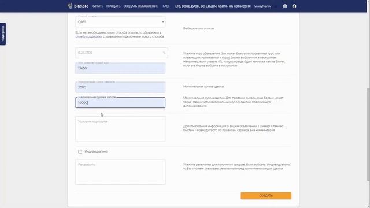Click the Выберите тип оплаты hint text

pos(198,28)
